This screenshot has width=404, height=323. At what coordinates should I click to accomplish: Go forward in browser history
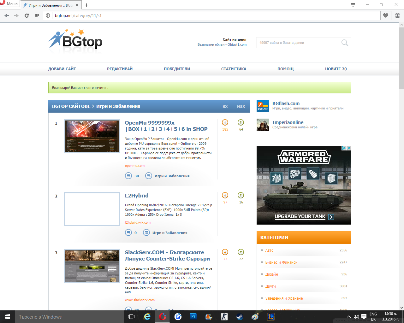point(16,15)
